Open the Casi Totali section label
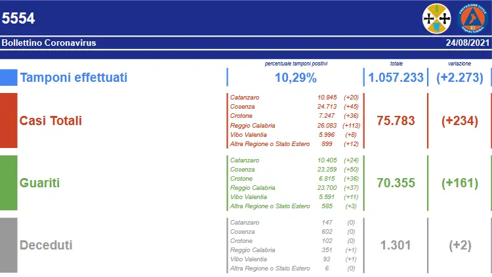492x277 pixels. [x=51, y=121]
